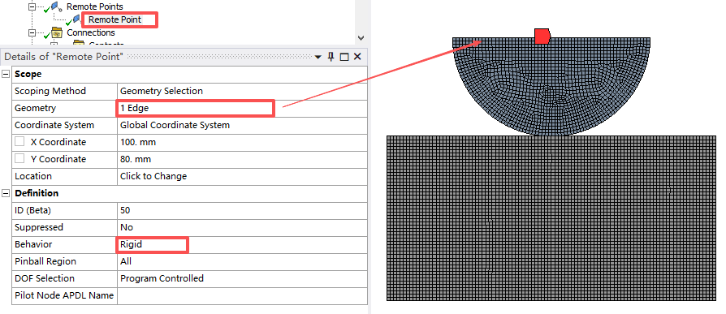Open the Behavior Rigid dropdown field
This screenshot has height=314, width=726.
click(242, 244)
